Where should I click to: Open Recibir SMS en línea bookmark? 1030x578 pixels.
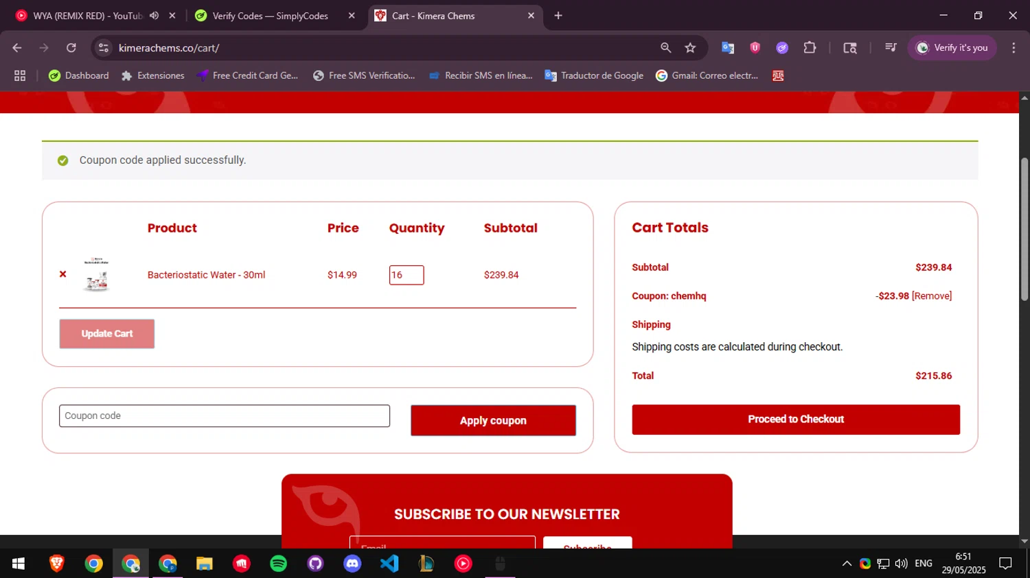[x=481, y=75]
